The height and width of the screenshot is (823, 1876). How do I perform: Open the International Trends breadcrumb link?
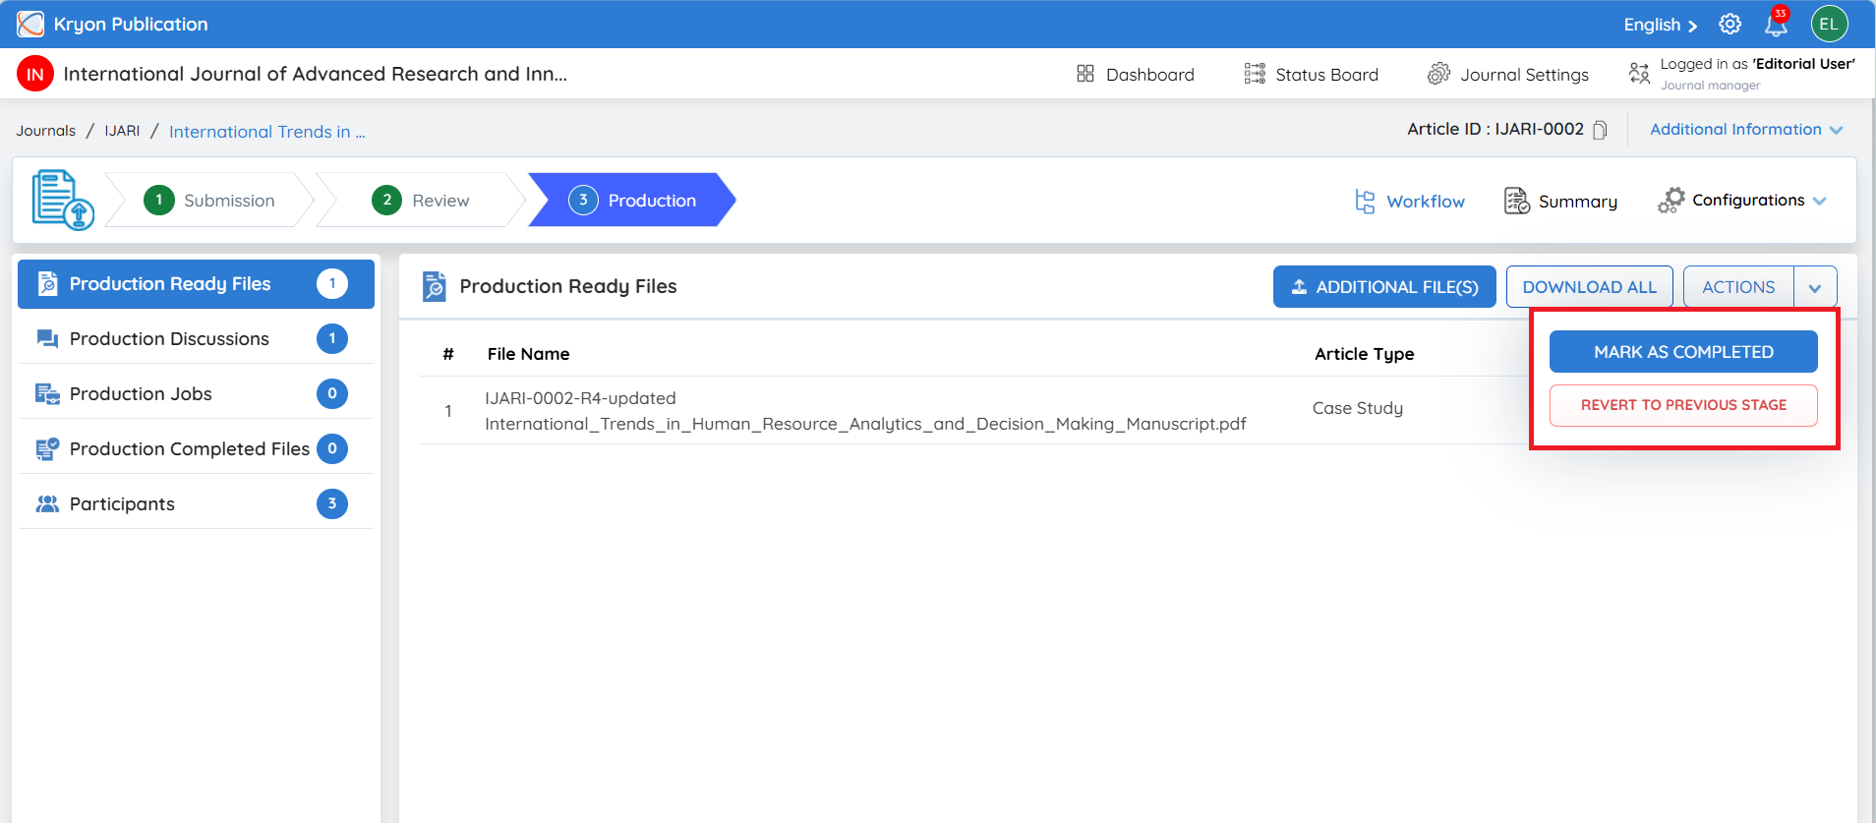[x=266, y=132]
